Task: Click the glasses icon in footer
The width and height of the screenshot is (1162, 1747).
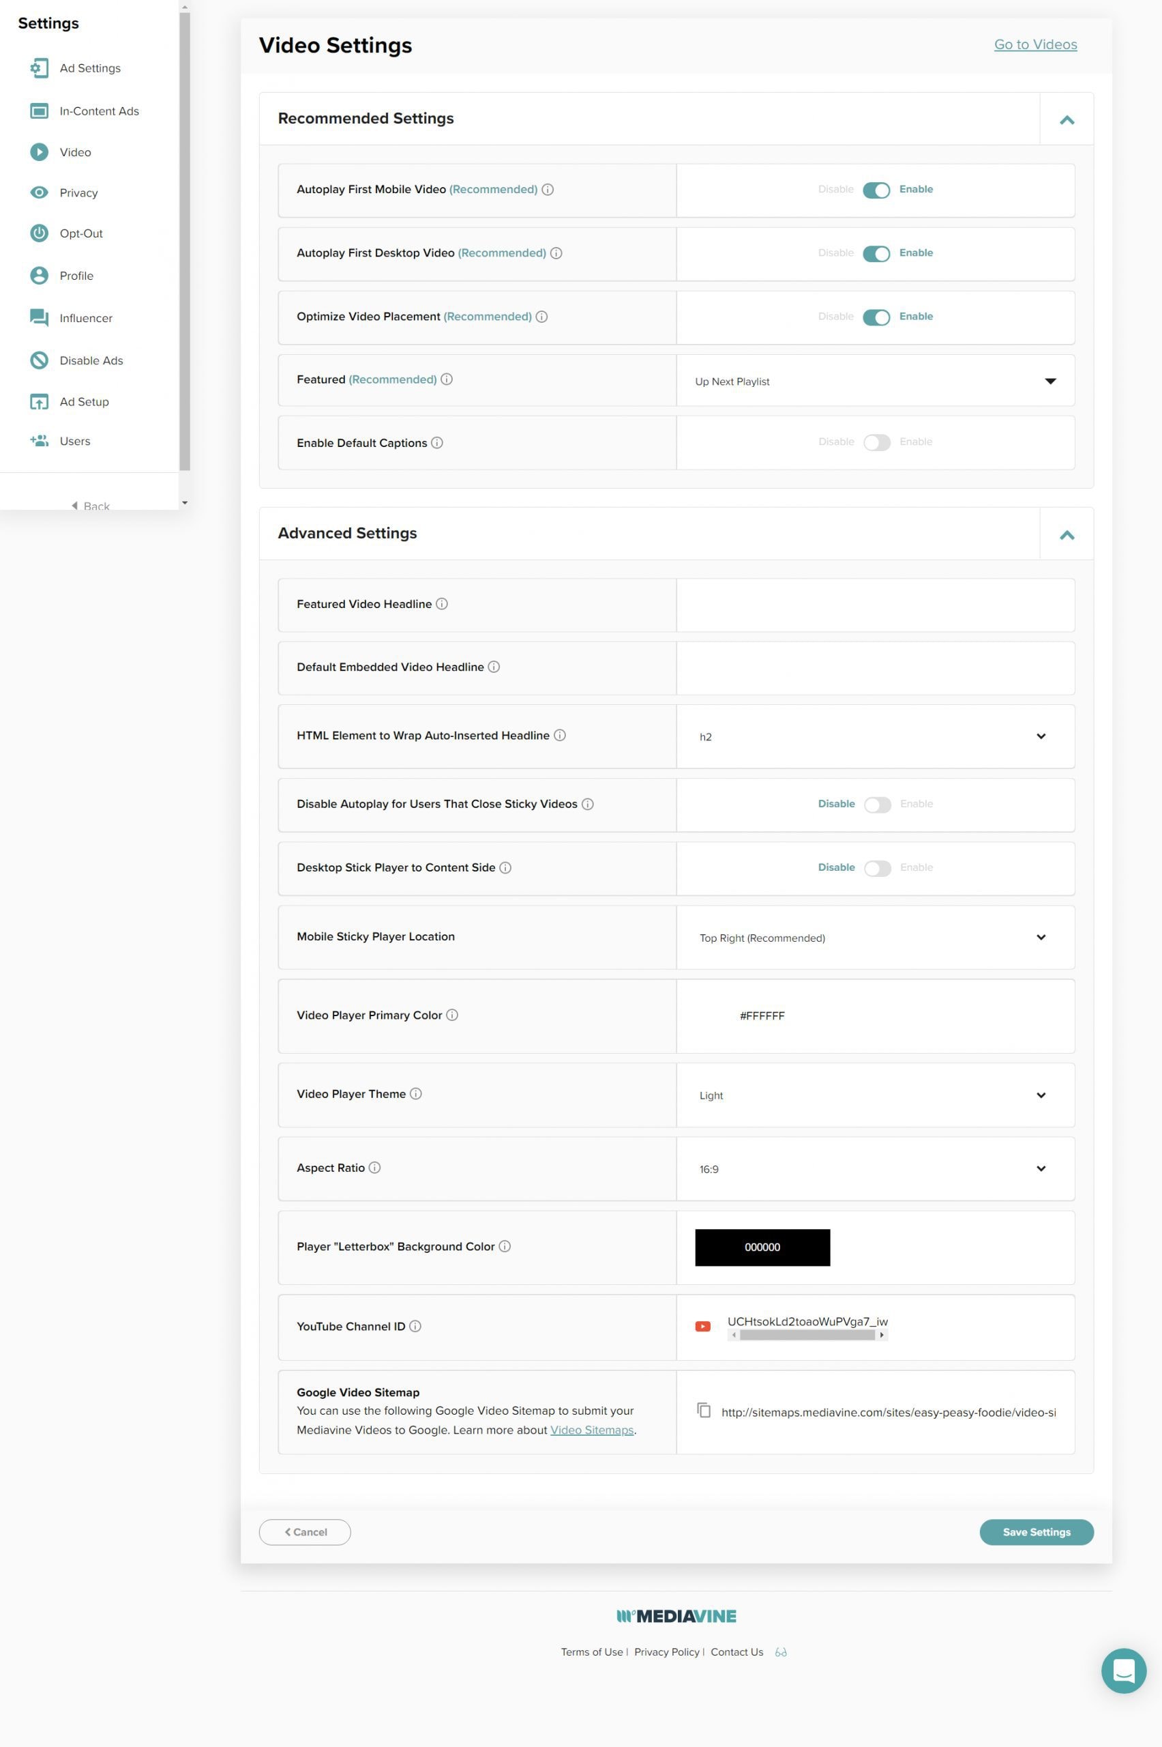Action: (780, 1653)
